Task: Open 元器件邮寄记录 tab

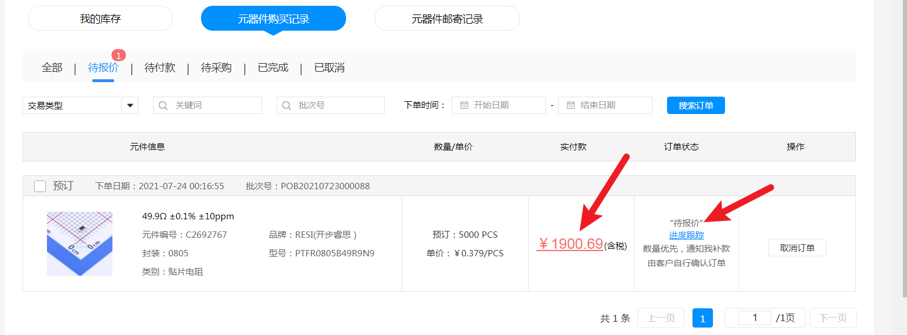Action: pos(447,19)
